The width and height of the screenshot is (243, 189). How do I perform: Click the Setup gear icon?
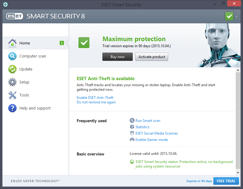(12, 82)
